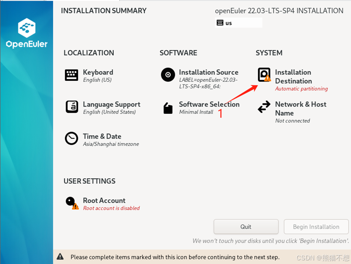Image resolution: width=351 pixels, height=264 pixels.
Task: Open the Installation Source label
Action: point(209,72)
